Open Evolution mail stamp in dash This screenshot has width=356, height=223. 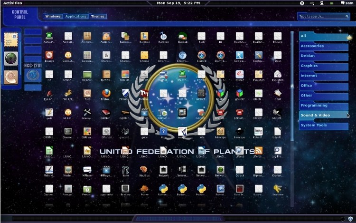coord(11,39)
